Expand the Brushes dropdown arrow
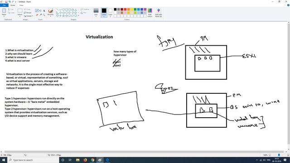The image size is (290, 163). tap(50, 16)
